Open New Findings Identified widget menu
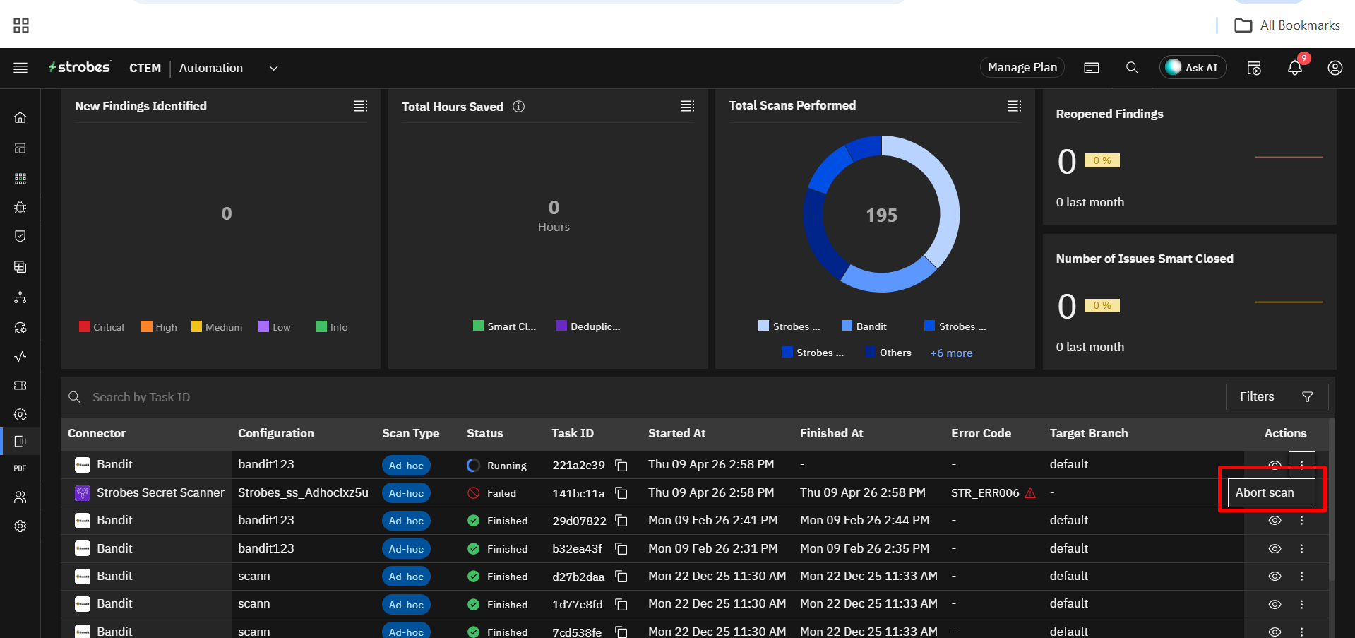Viewport: 1355px width, 638px height. pyautogui.click(x=361, y=106)
